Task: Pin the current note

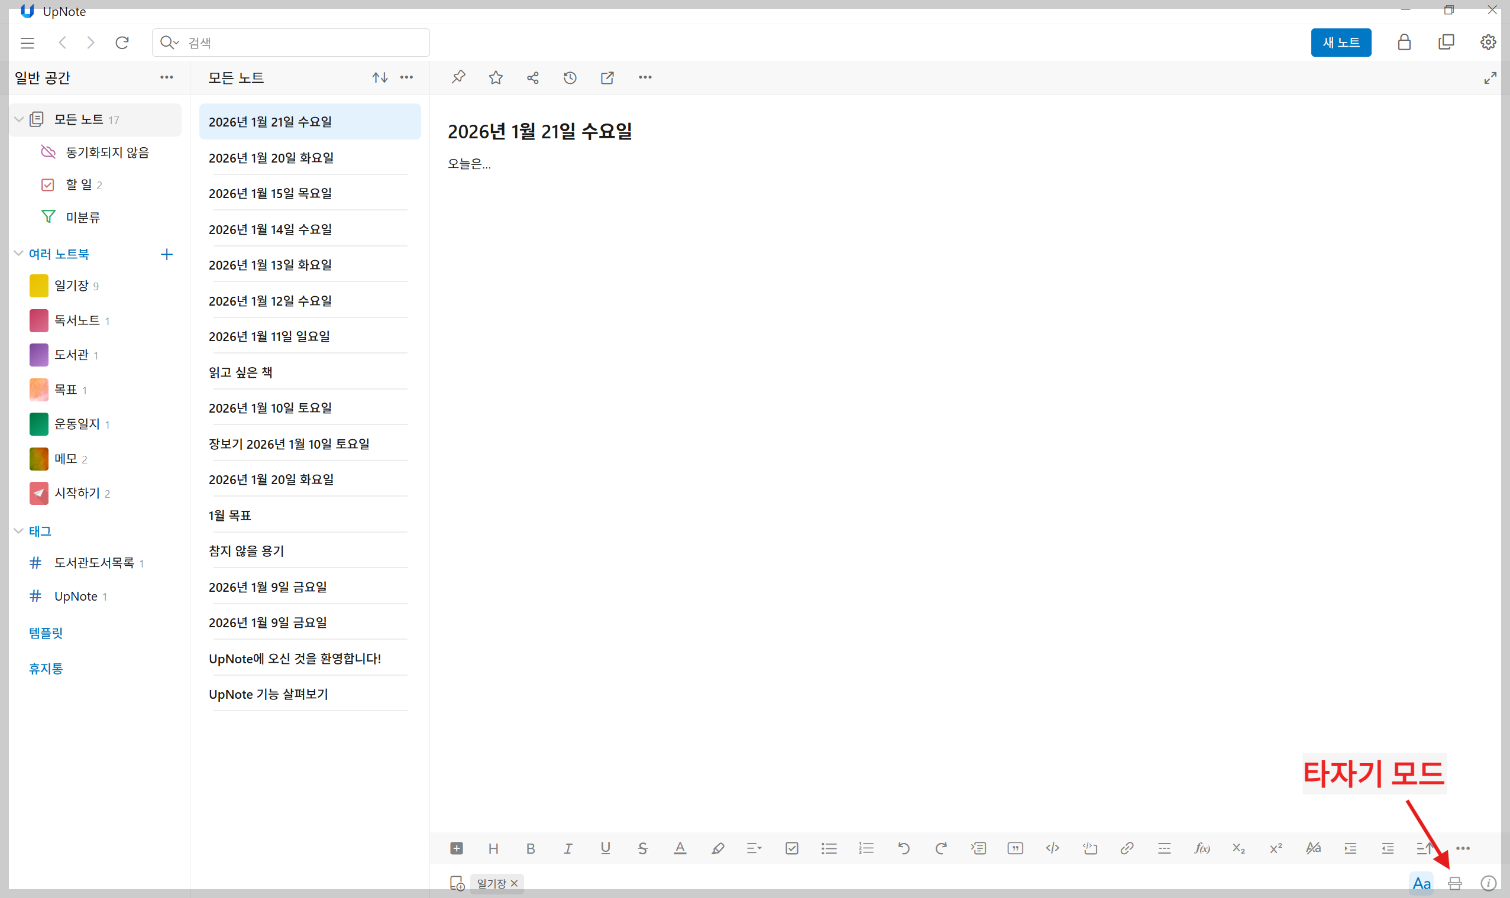Action: point(458,77)
